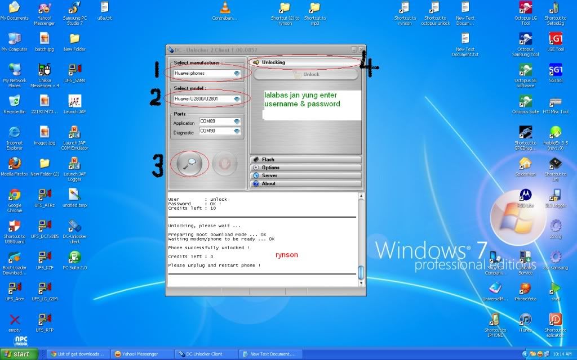Click the Unlock button

(305, 75)
